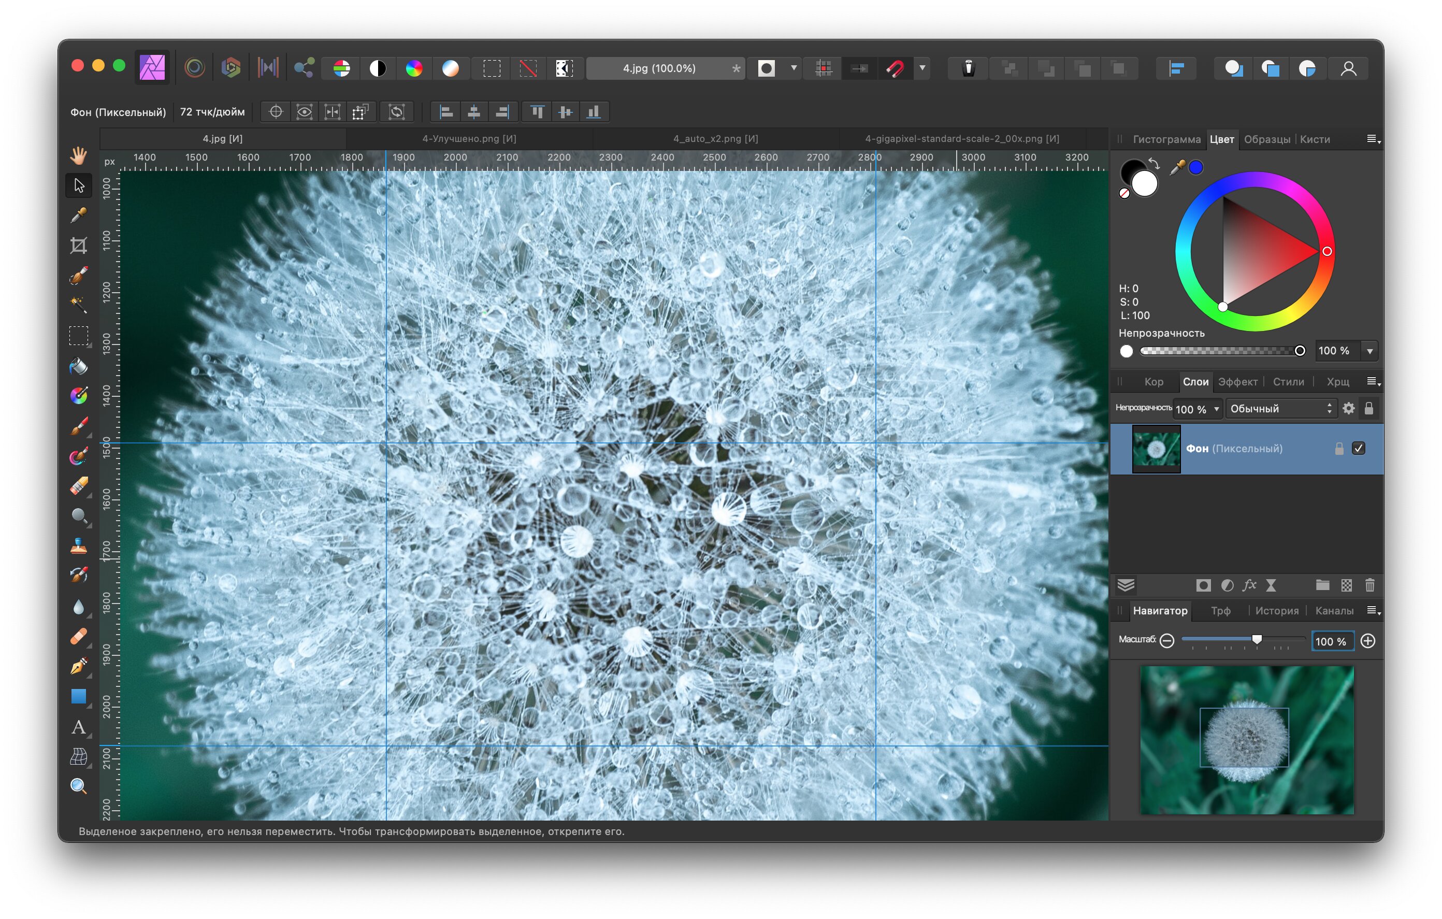This screenshot has height=919, width=1442.
Task: Toggle the snapping magnet icon
Action: (895, 68)
